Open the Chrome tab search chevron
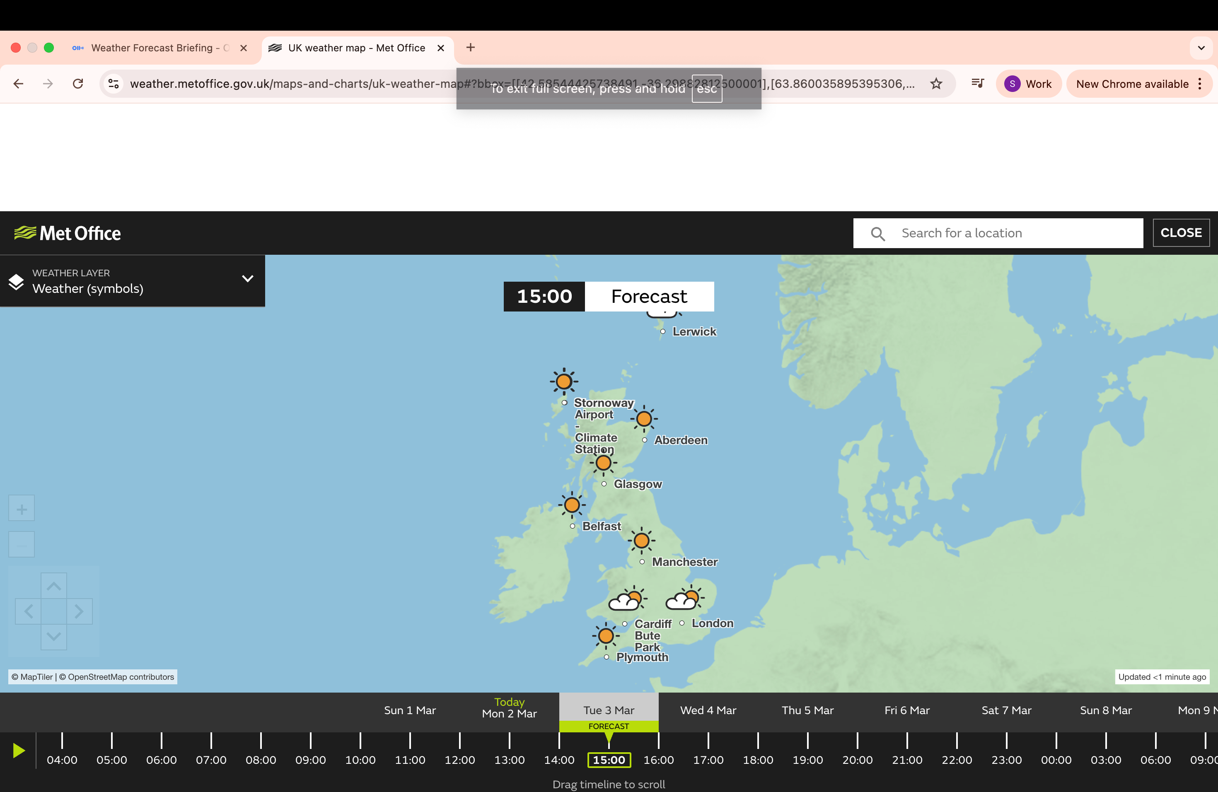The height and width of the screenshot is (792, 1218). pyautogui.click(x=1201, y=48)
